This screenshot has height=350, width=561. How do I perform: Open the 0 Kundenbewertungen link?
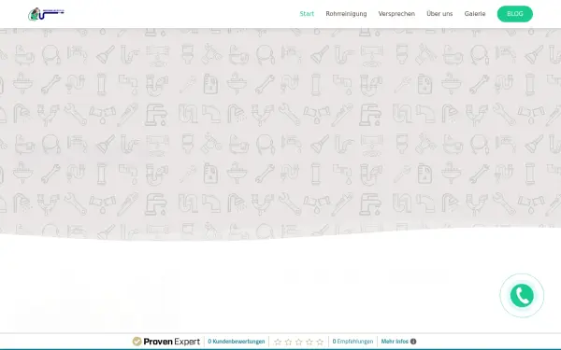tap(237, 342)
